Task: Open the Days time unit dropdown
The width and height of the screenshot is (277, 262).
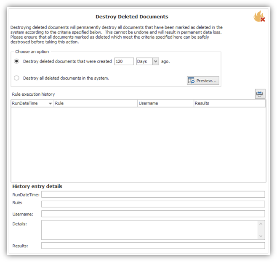Action: (155, 61)
